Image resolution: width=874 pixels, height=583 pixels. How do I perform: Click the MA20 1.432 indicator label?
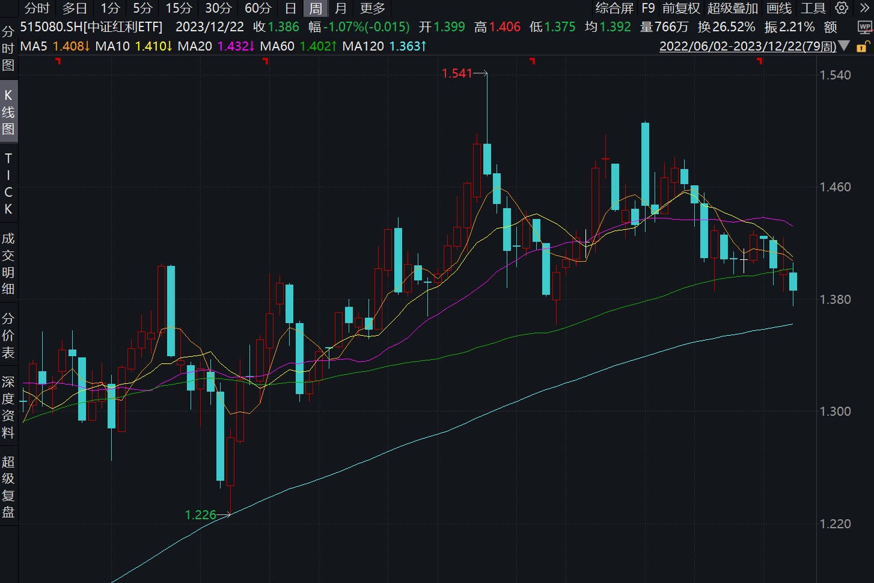pyautogui.click(x=216, y=46)
